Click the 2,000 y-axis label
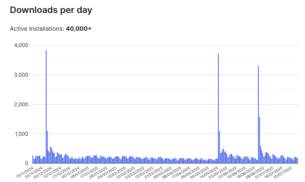 click(x=21, y=104)
